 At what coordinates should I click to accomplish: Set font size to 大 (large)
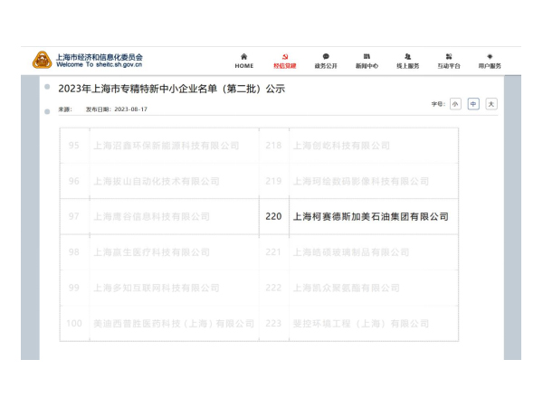coord(491,104)
